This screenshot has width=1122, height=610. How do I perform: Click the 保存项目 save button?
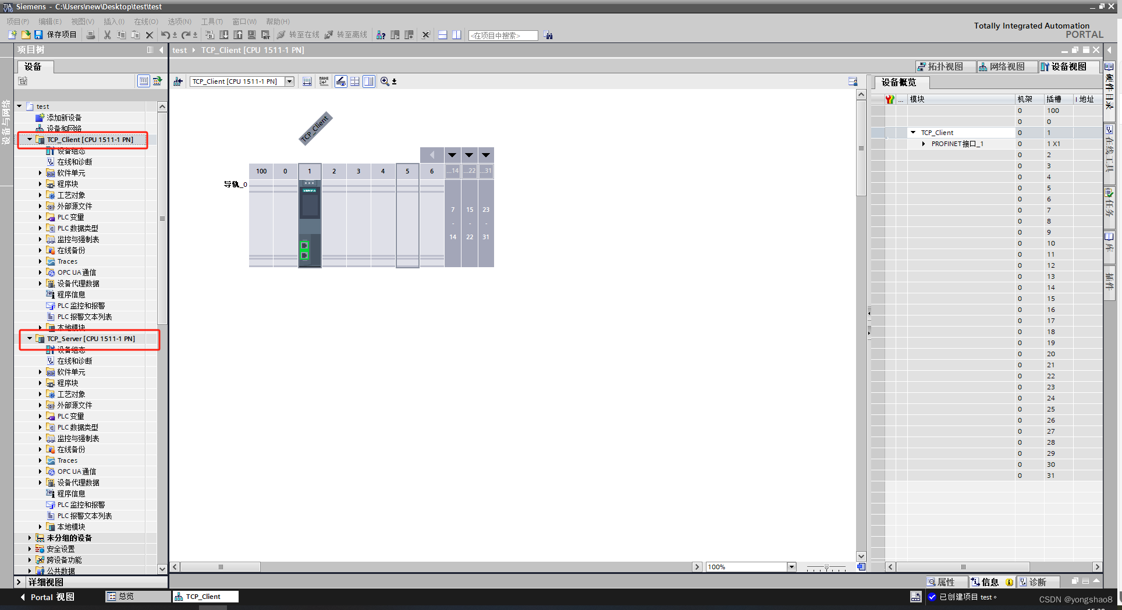tap(56, 35)
